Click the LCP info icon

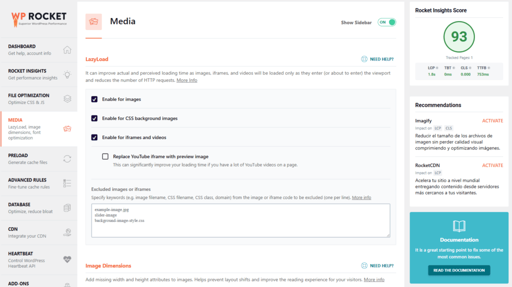[x=437, y=68]
